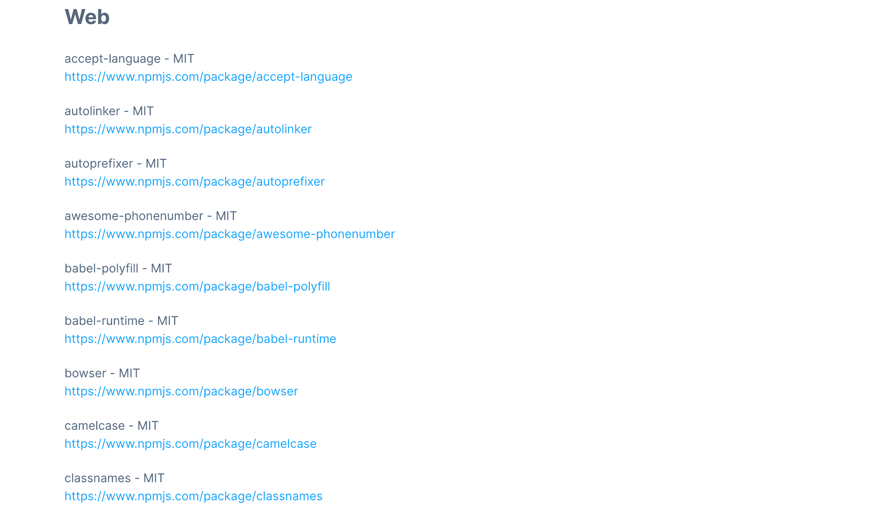Open the autolinker npm package link
896x520 pixels.
[188, 129]
